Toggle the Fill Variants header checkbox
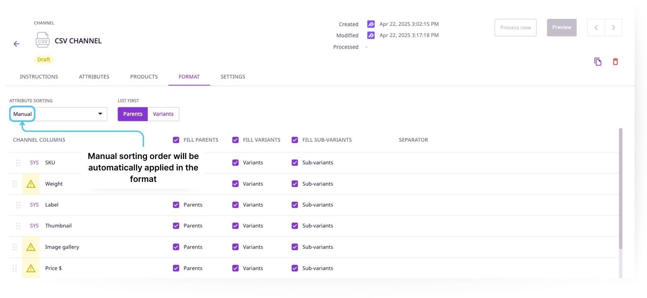The height and width of the screenshot is (298, 647). [x=235, y=140]
